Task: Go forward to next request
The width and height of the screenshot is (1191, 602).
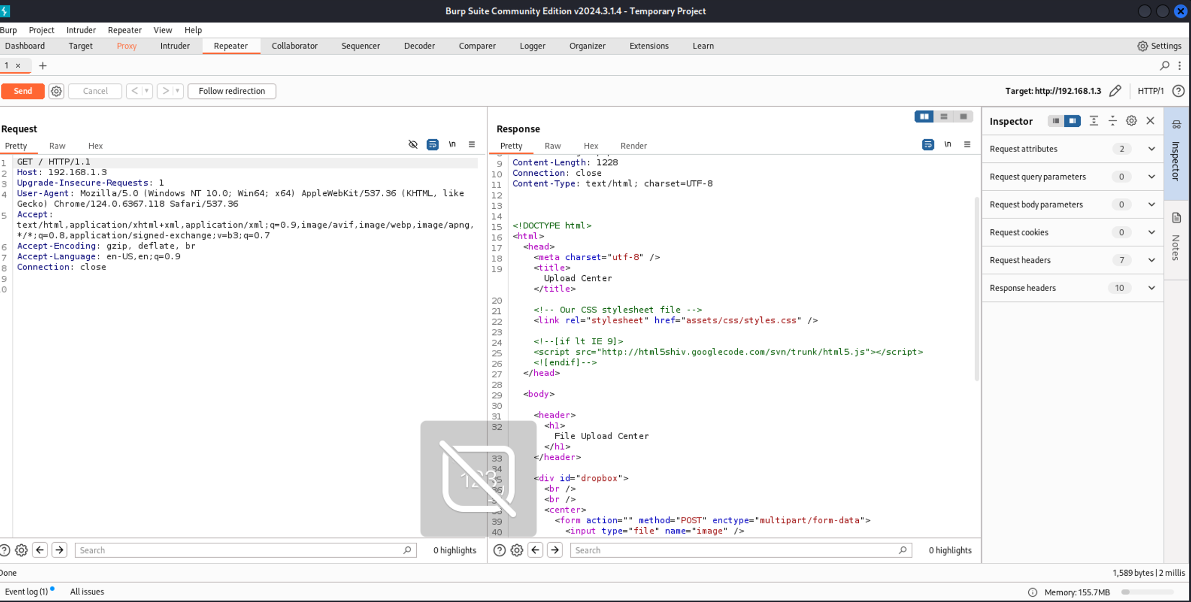Action: point(165,91)
